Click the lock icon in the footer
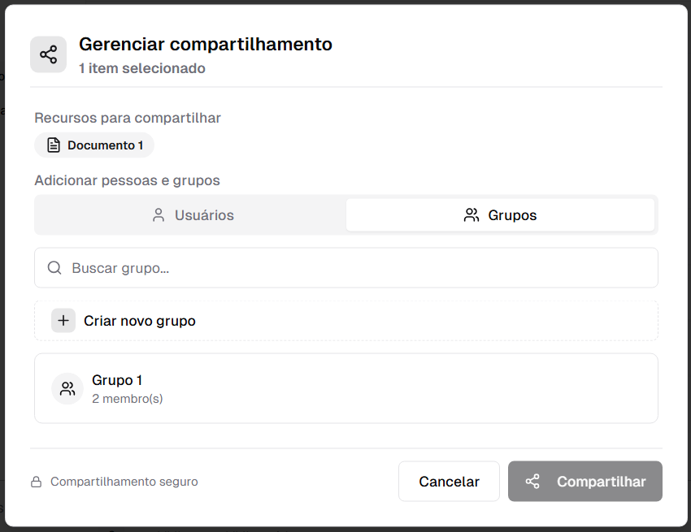Viewport: 691px width, 532px height. tap(37, 482)
